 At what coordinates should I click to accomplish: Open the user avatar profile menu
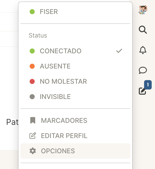[x=143, y=9]
